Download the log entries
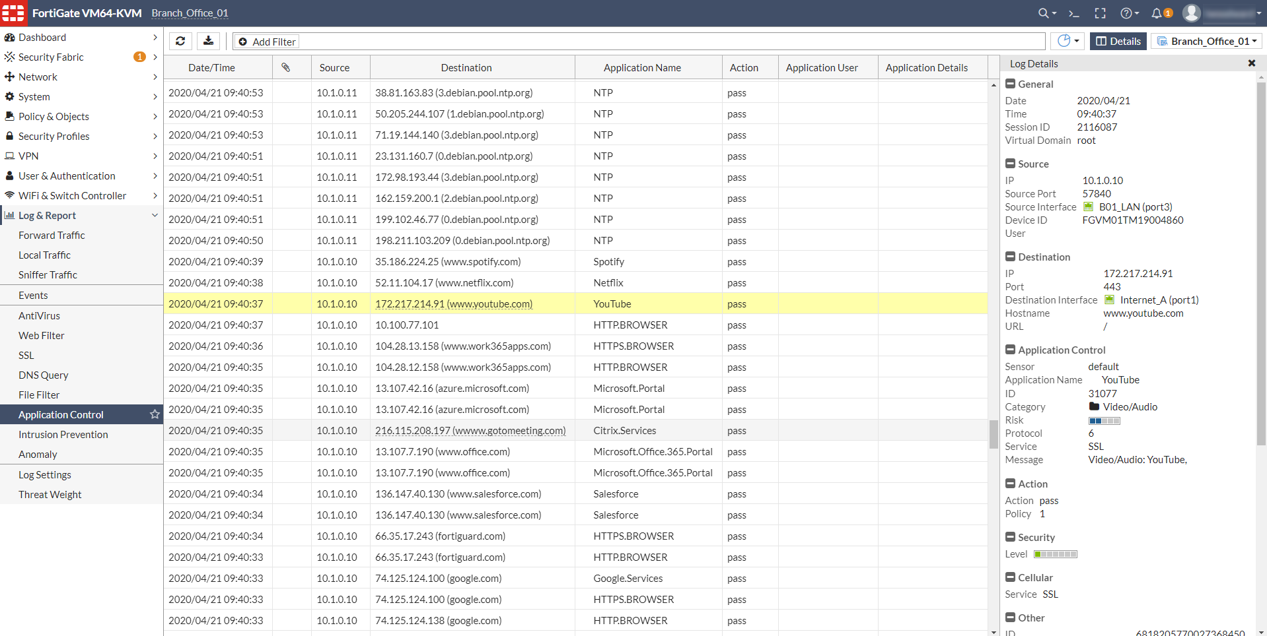This screenshot has width=1267, height=636. [x=209, y=42]
